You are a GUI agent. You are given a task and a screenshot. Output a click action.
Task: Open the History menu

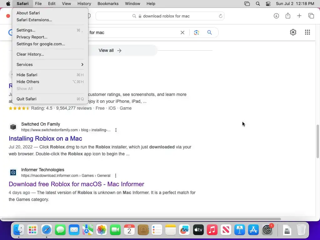point(84,4)
